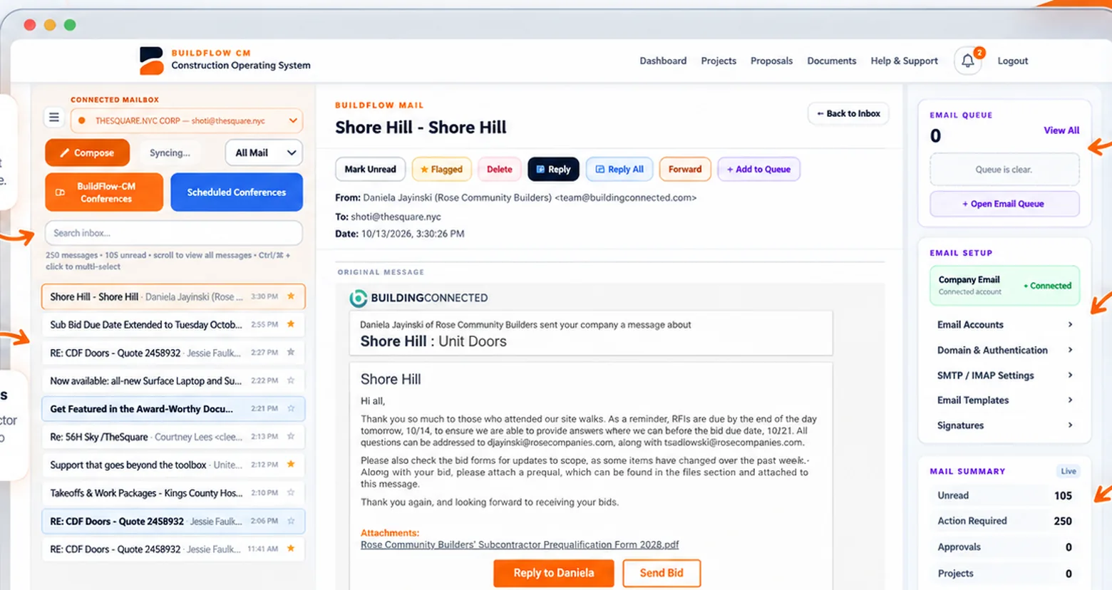Open the Subcontractor Prequalification Form PDF attachment
1112x590 pixels.
pos(520,544)
